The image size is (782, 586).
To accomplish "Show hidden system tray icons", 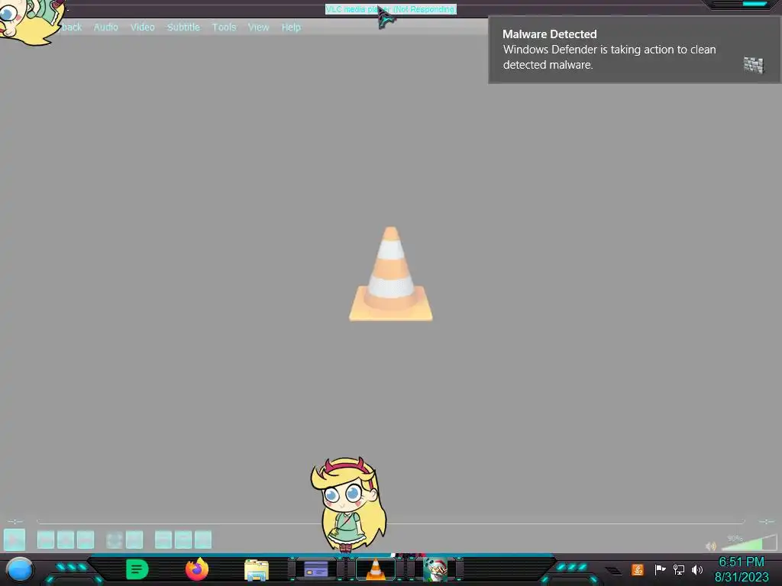I will coord(613,571).
